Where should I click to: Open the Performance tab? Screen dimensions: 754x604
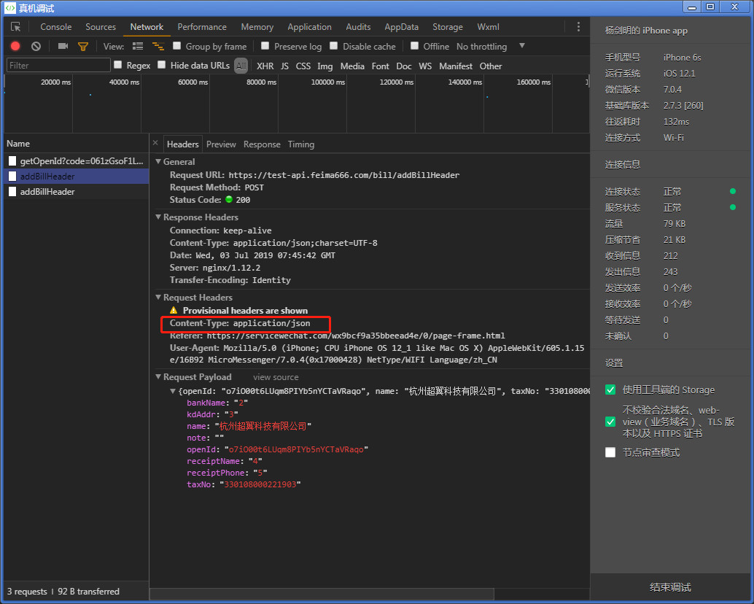pyautogui.click(x=202, y=27)
